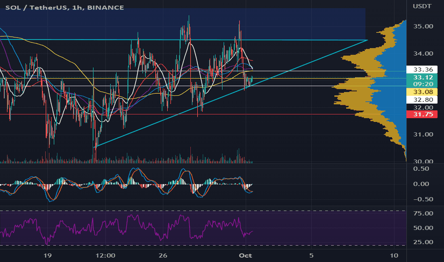Select the 33.36 white price label
444x262 pixels.
[422, 70]
